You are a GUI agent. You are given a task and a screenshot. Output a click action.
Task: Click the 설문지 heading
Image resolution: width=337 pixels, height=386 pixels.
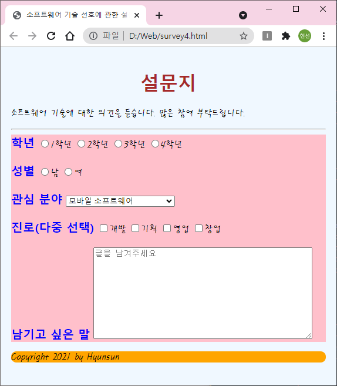[x=168, y=83]
